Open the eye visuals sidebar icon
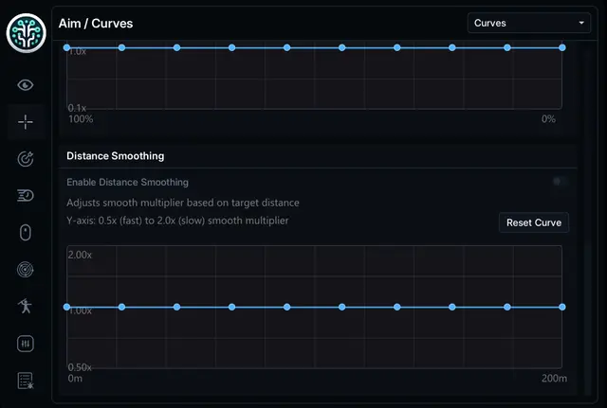The height and width of the screenshot is (408, 607). [x=26, y=85]
